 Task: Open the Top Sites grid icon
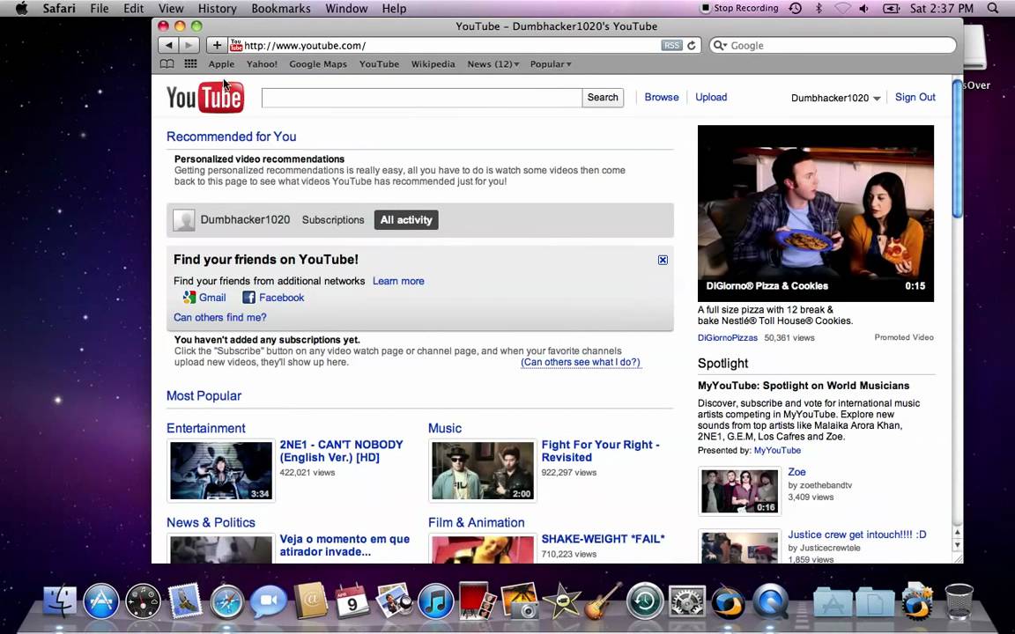point(190,64)
